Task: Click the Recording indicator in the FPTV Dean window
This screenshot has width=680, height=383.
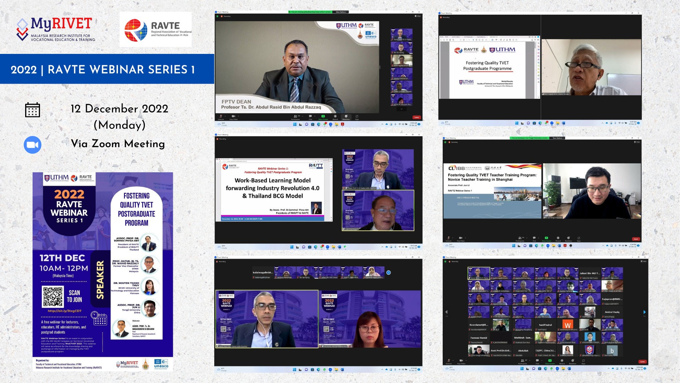Action: (x=226, y=16)
